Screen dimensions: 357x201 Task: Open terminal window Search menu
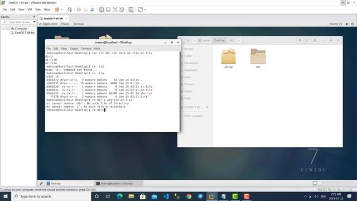[x=74, y=49]
